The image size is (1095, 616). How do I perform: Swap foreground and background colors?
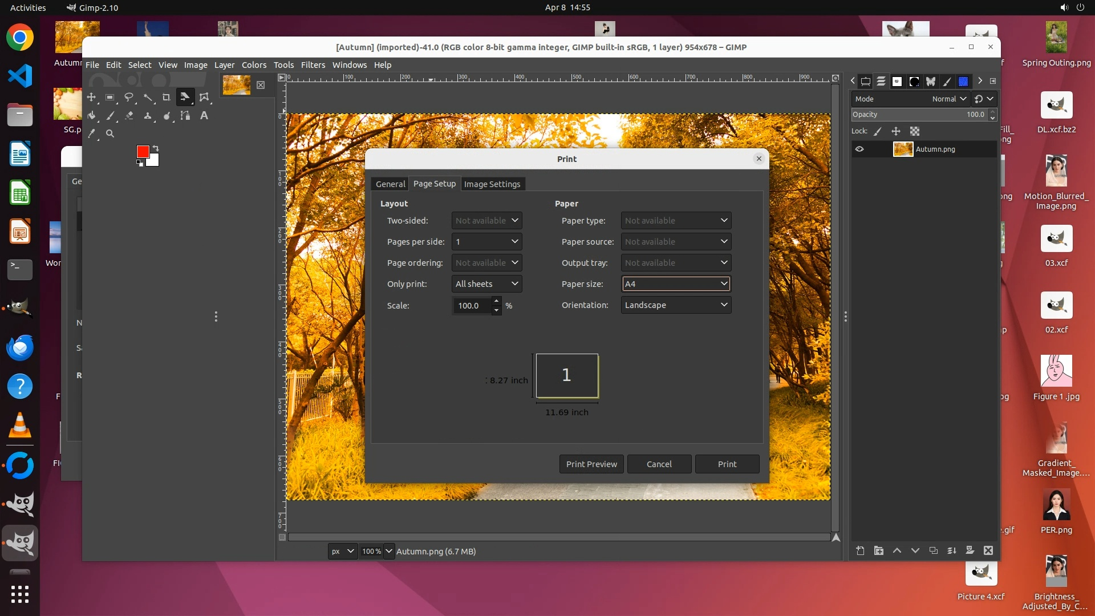point(156,148)
